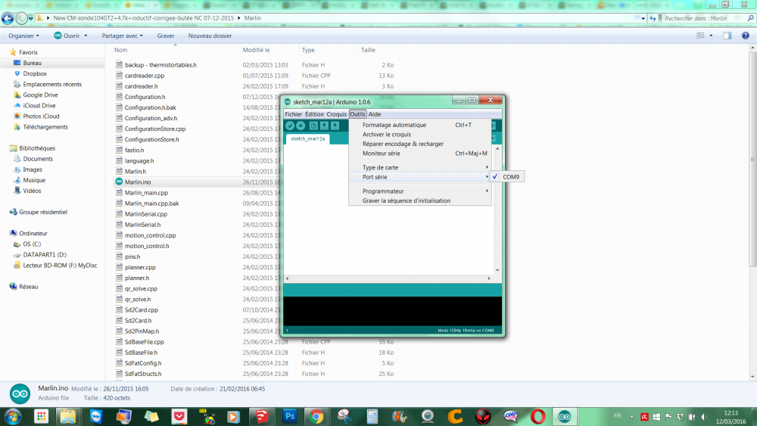The width and height of the screenshot is (757, 426).
Task: Click the Opera browser taskbar icon
Action: pyautogui.click(x=537, y=416)
